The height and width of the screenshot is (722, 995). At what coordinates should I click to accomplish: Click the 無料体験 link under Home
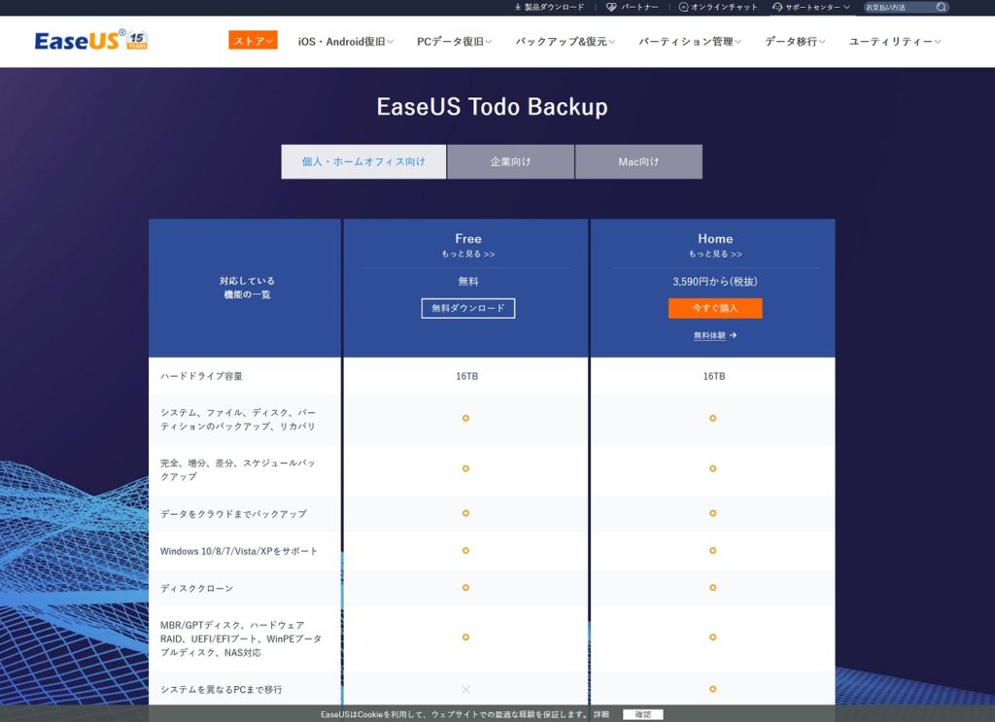pyautogui.click(x=709, y=335)
